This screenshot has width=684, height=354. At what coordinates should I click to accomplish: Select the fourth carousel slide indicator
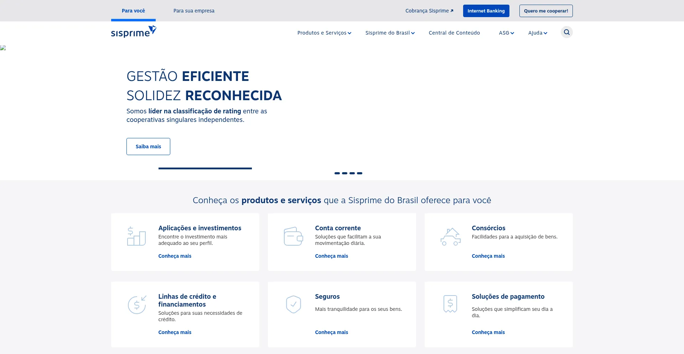point(359,173)
